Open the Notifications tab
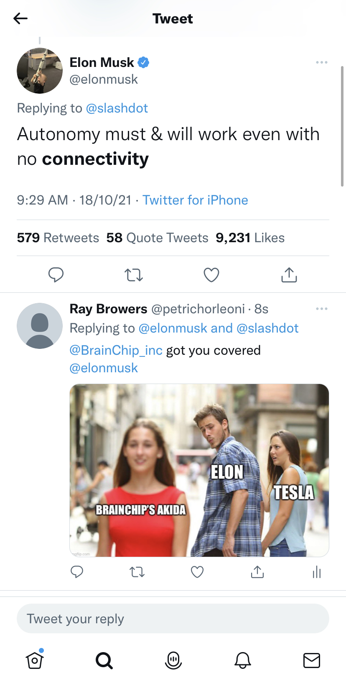 pos(242,661)
